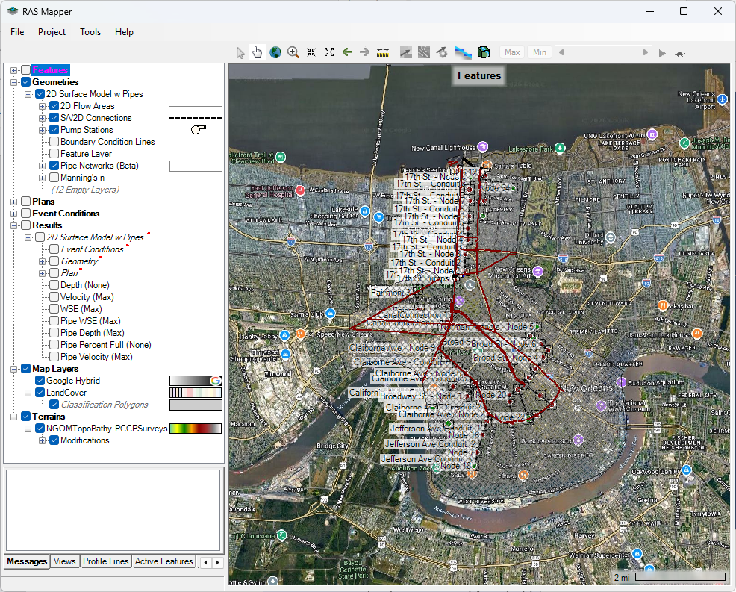Click the Google Hybrid grayscale swatch
Screen dimensions: 736x592
196,381
